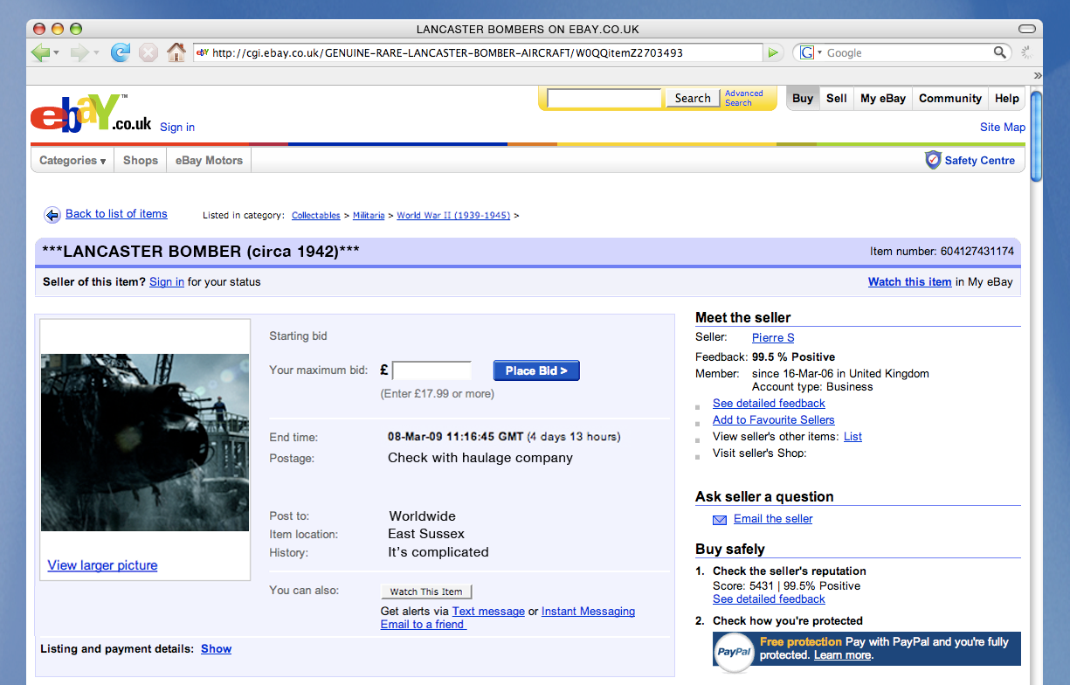The height and width of the screenshot is (685, 1070).
Task: Show the listing and payment details
Action: coord(217,649)
